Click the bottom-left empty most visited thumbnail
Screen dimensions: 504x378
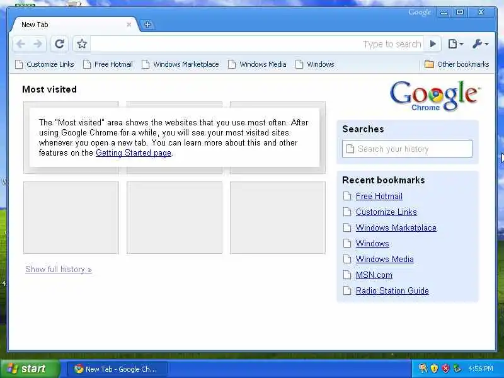coord(71,217)
